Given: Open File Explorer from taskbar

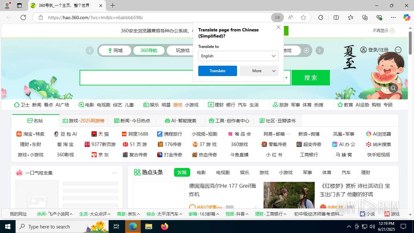Looking at the screenshot, I should 148,227.
